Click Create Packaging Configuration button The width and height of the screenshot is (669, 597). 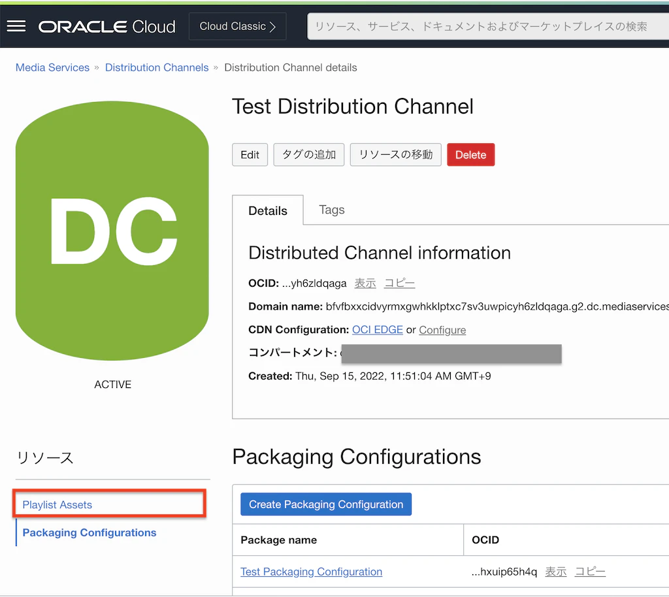tap(326, 504)
